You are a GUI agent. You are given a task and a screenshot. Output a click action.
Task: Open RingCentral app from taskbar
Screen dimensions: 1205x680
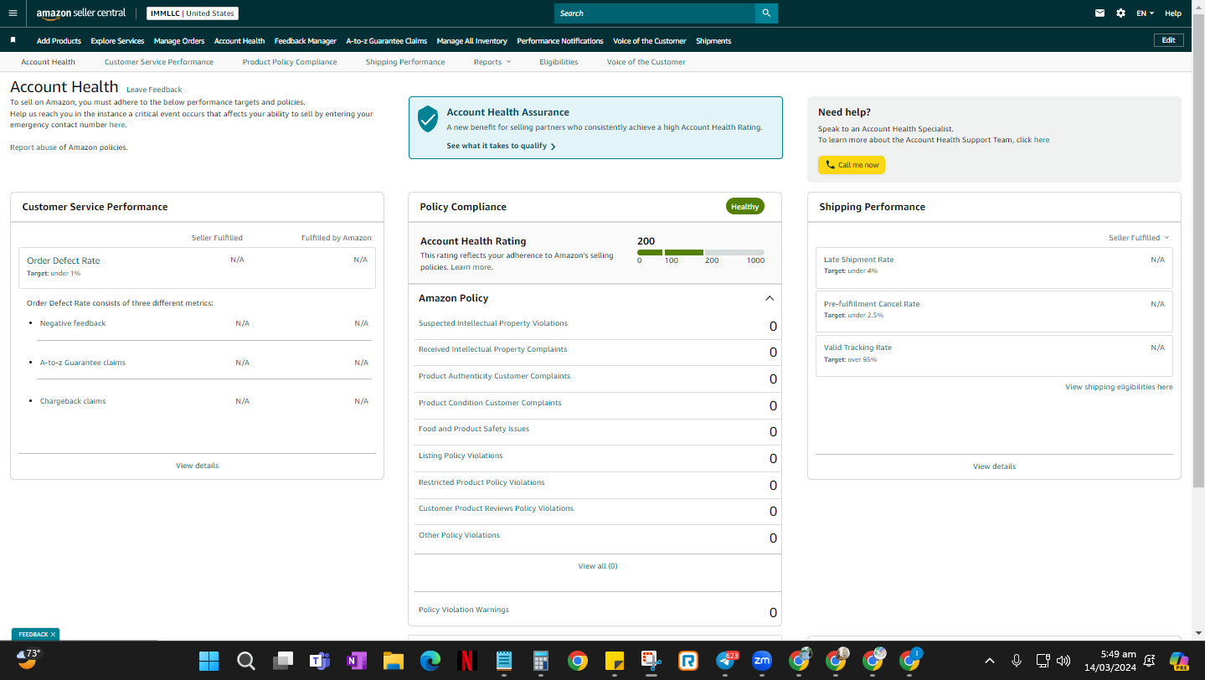688,661
